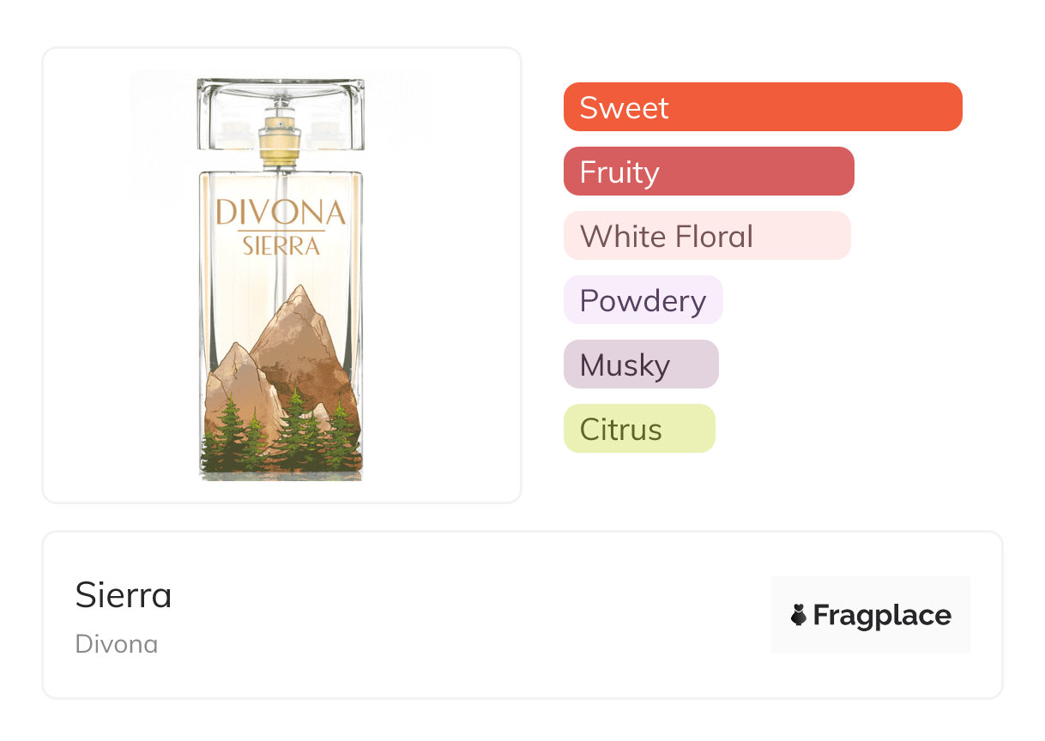Select the Fruity accord bar

(709, 172)
